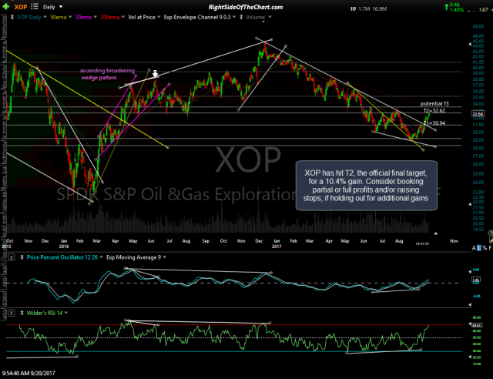This screenshot has height=379, width=493.
Task: Open the Vol at Price dropdown
Action: 159,17
